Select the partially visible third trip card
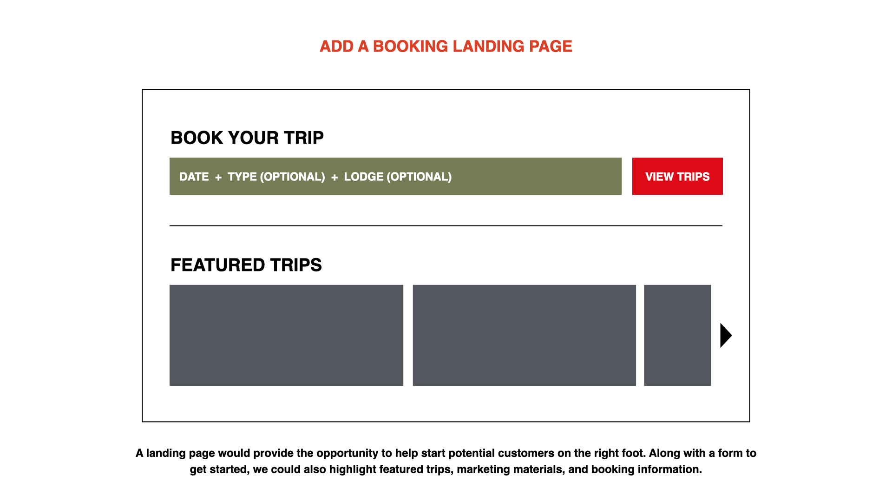This screenshot has height=502, width=892. tap(677, 335)
